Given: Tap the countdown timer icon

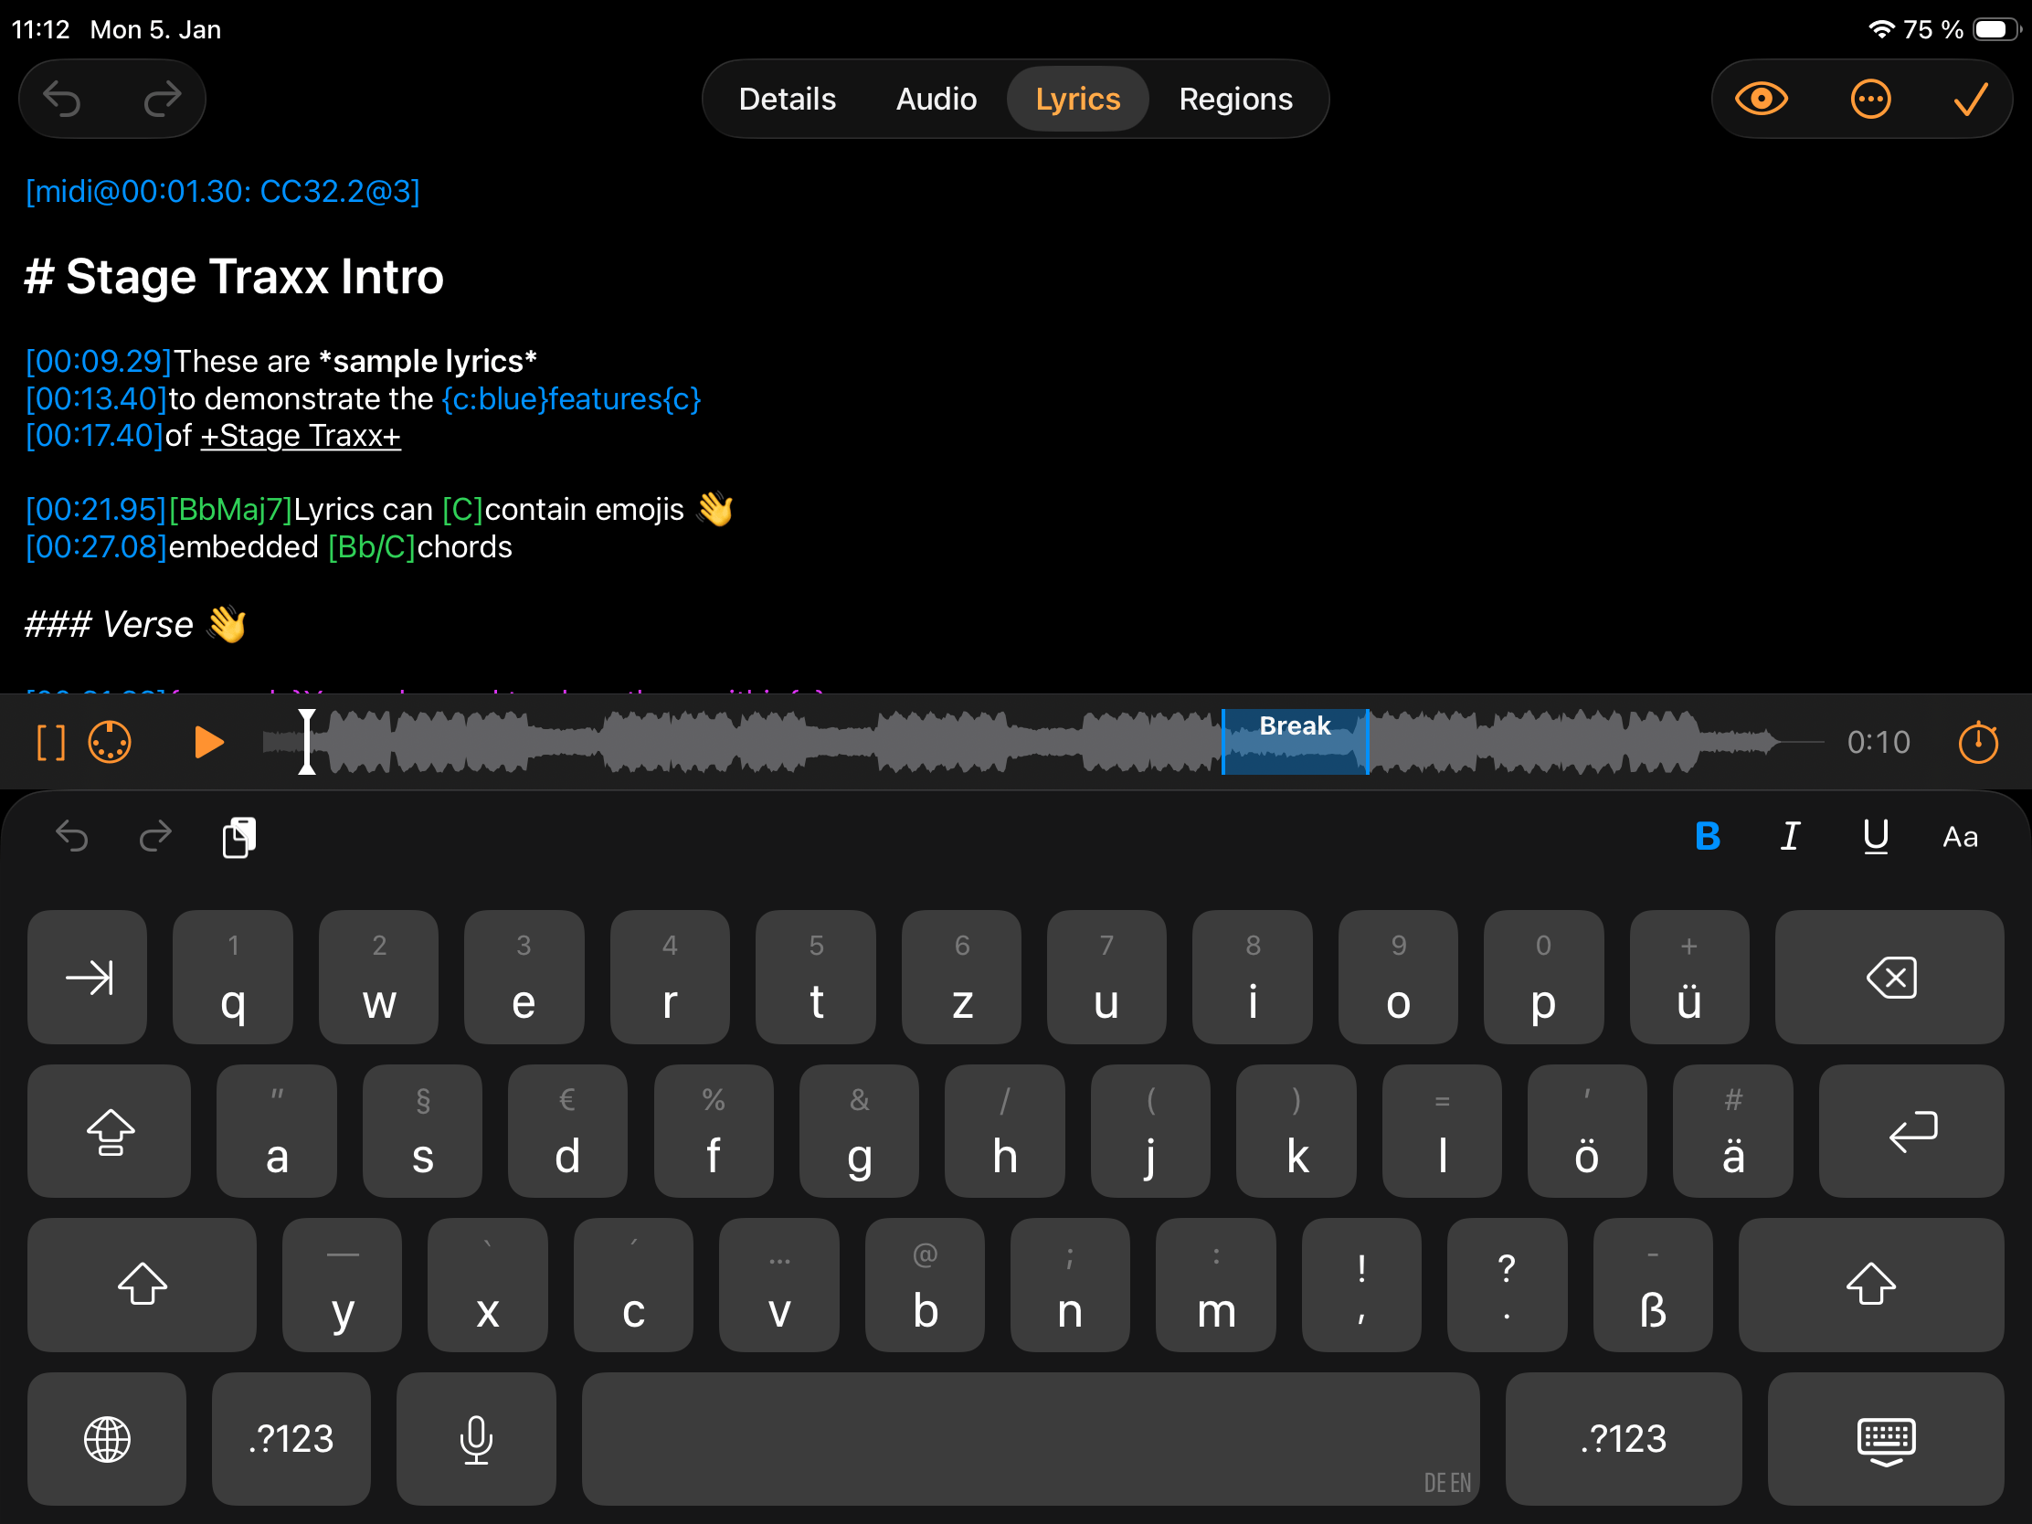Looking at the screenshot, I should pyautogui.click(x=1978, y=742).
